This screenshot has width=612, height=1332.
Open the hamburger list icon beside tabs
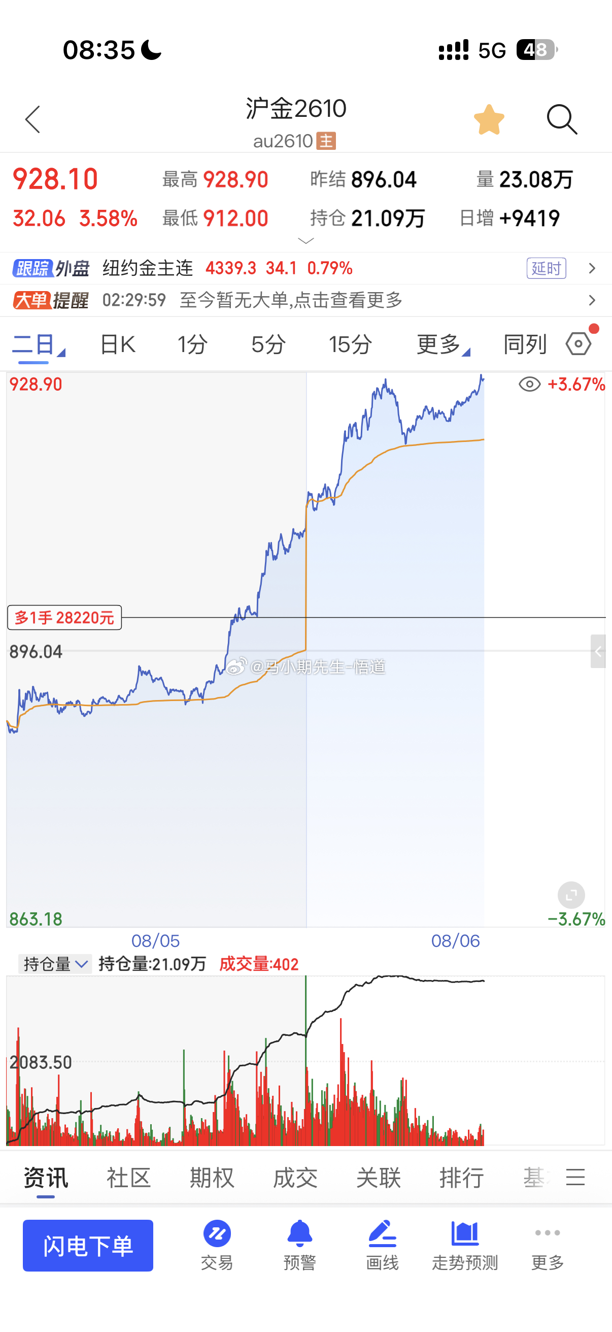coord(575,1177)
